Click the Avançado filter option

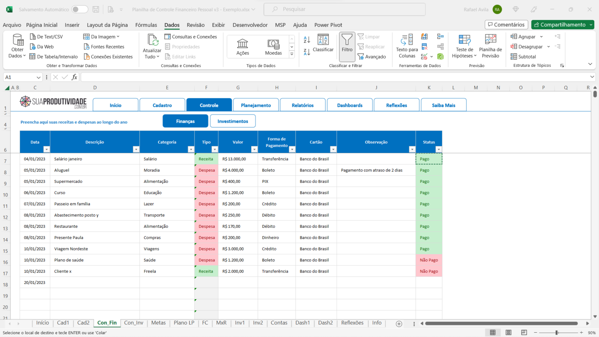[372, 57]
